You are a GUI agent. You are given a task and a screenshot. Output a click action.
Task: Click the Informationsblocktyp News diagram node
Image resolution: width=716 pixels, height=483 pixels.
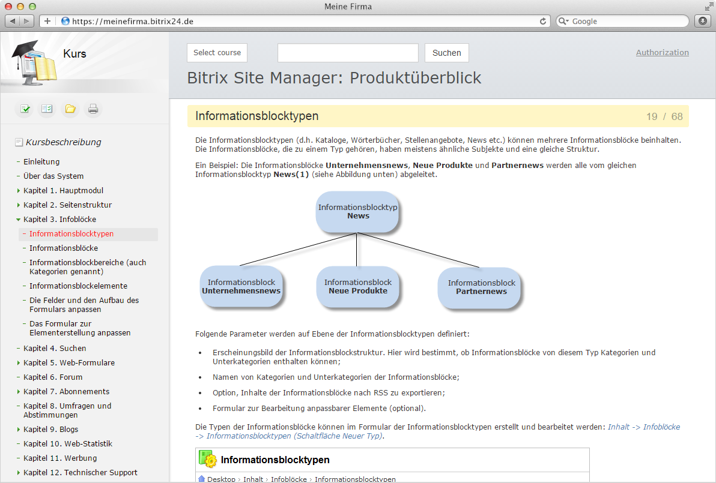tap(357, 212)
